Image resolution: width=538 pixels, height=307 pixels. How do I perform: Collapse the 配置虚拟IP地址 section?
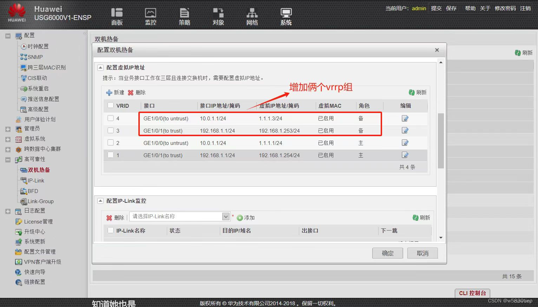[100, 67]
